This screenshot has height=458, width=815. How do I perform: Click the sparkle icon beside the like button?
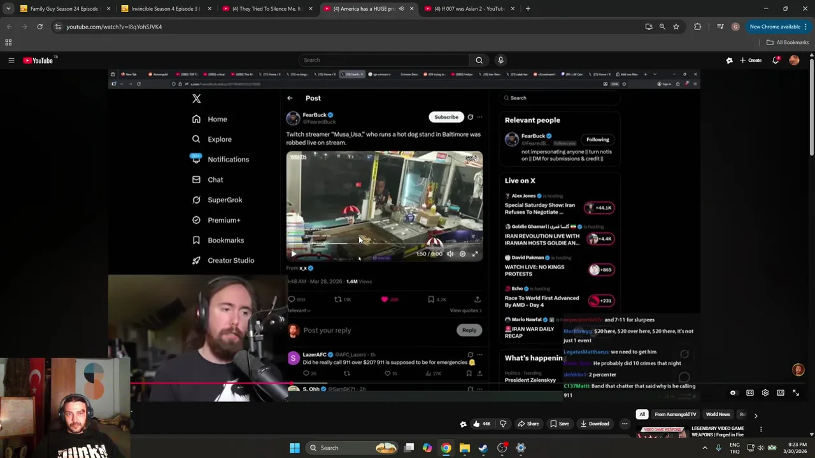(463, 424)
